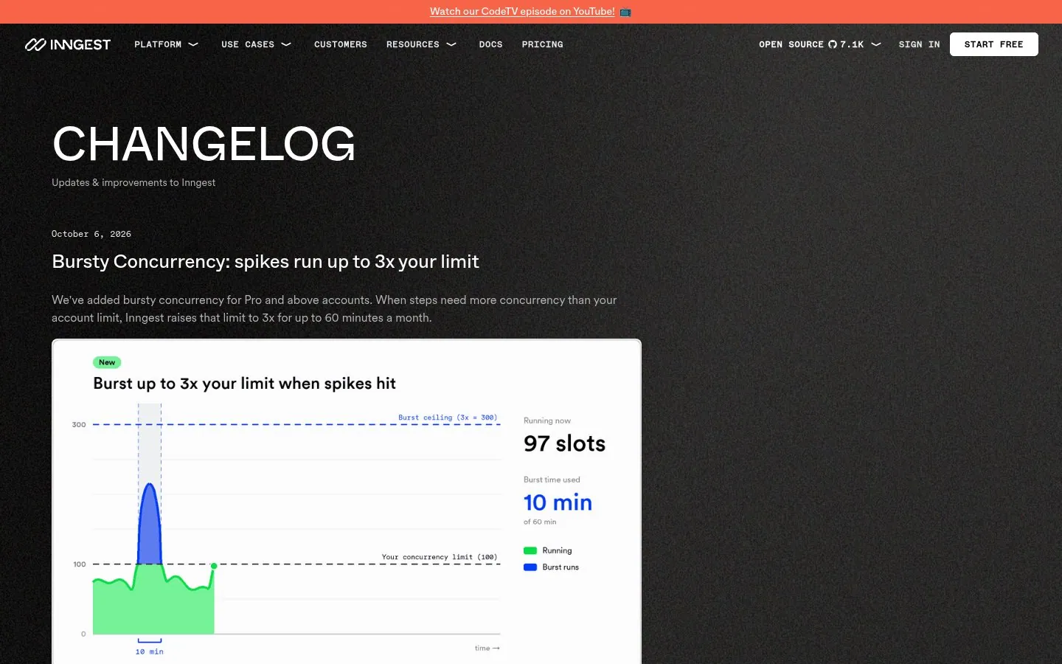1062x664 pixels.
Task: Click the New badge in the image
Action: click(107, 362)
